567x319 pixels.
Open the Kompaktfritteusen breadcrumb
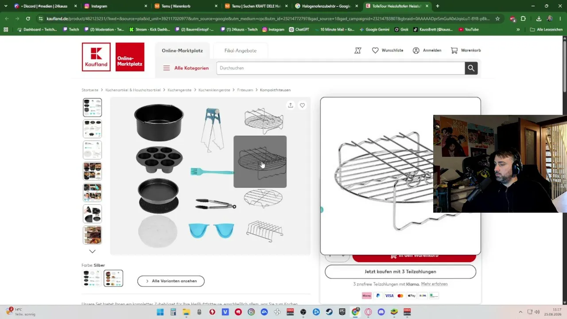click(275, 90)
